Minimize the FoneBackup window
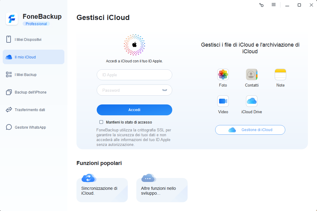 (x=287, y=5)
